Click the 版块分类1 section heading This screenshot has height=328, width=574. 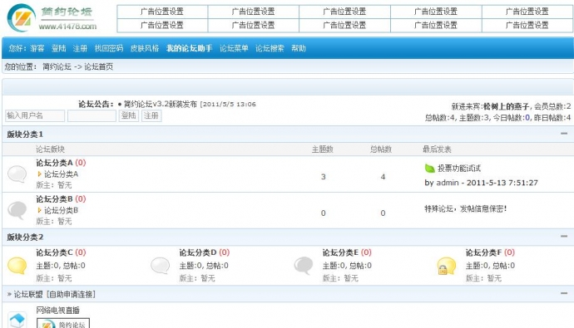25,135
